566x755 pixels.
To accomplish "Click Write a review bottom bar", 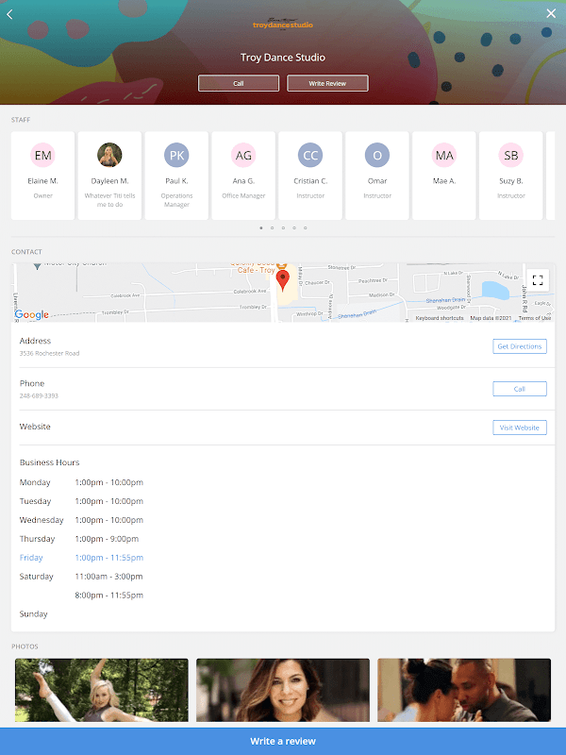I will (283, 741).
